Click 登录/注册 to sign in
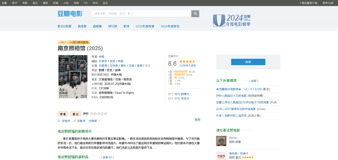Screen dimensions: 338x160 click(328, 3)
